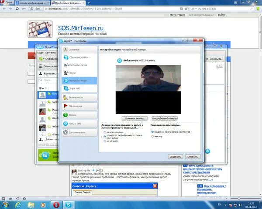Select 'от кого угодно' radio option
This screenshot has height=209, width=262.
point(105,132)
